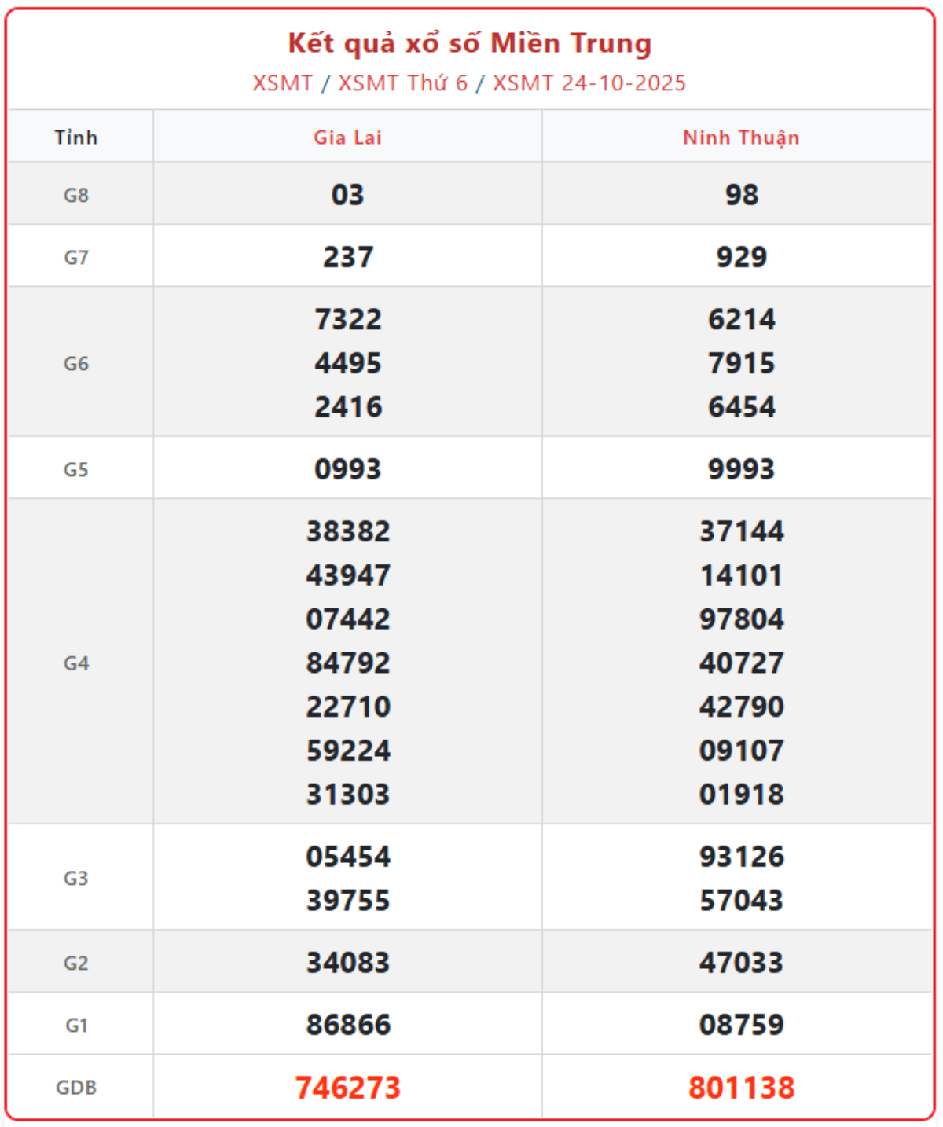Click the XSMT breadcrumb link
943x1127 pixels.
pyautogui.click(x=282, y=83)
